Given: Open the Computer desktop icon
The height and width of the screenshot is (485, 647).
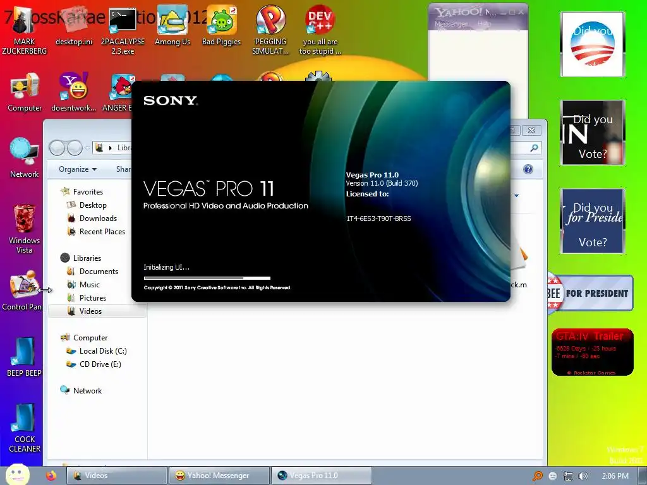Looking at the screenshot, I should tap(25, 92).
